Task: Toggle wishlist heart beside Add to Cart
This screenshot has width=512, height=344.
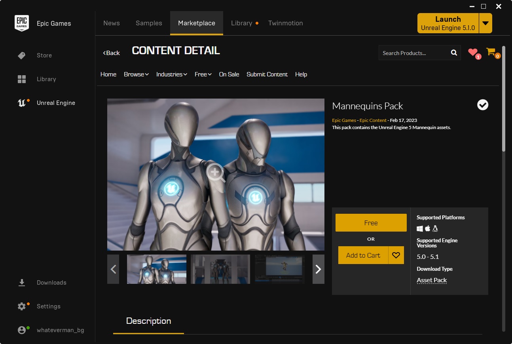Action: click(396, 255)
